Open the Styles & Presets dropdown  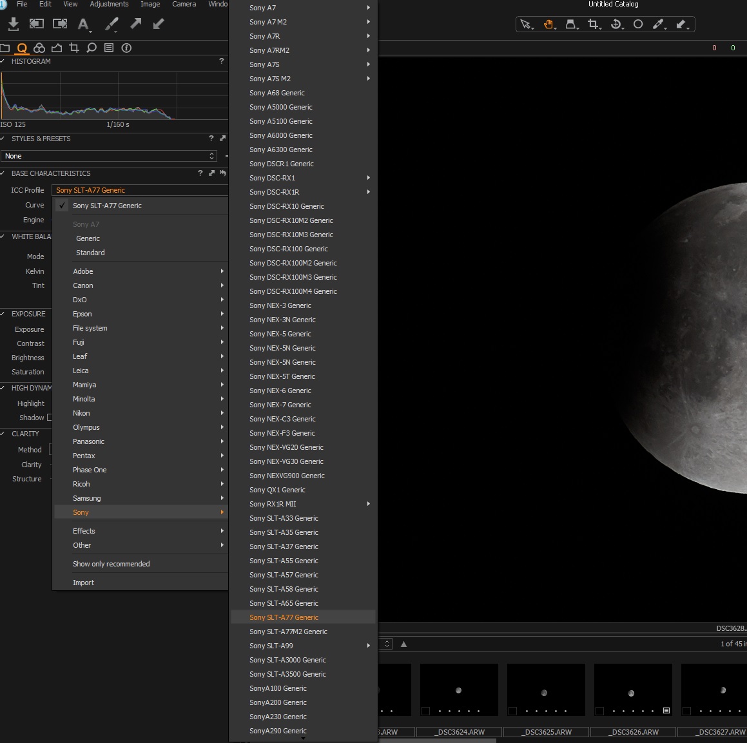coord(109,156)
